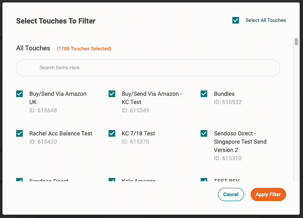Click the orange Apply Filter button

pyautogui.click(x=268, y=194)
